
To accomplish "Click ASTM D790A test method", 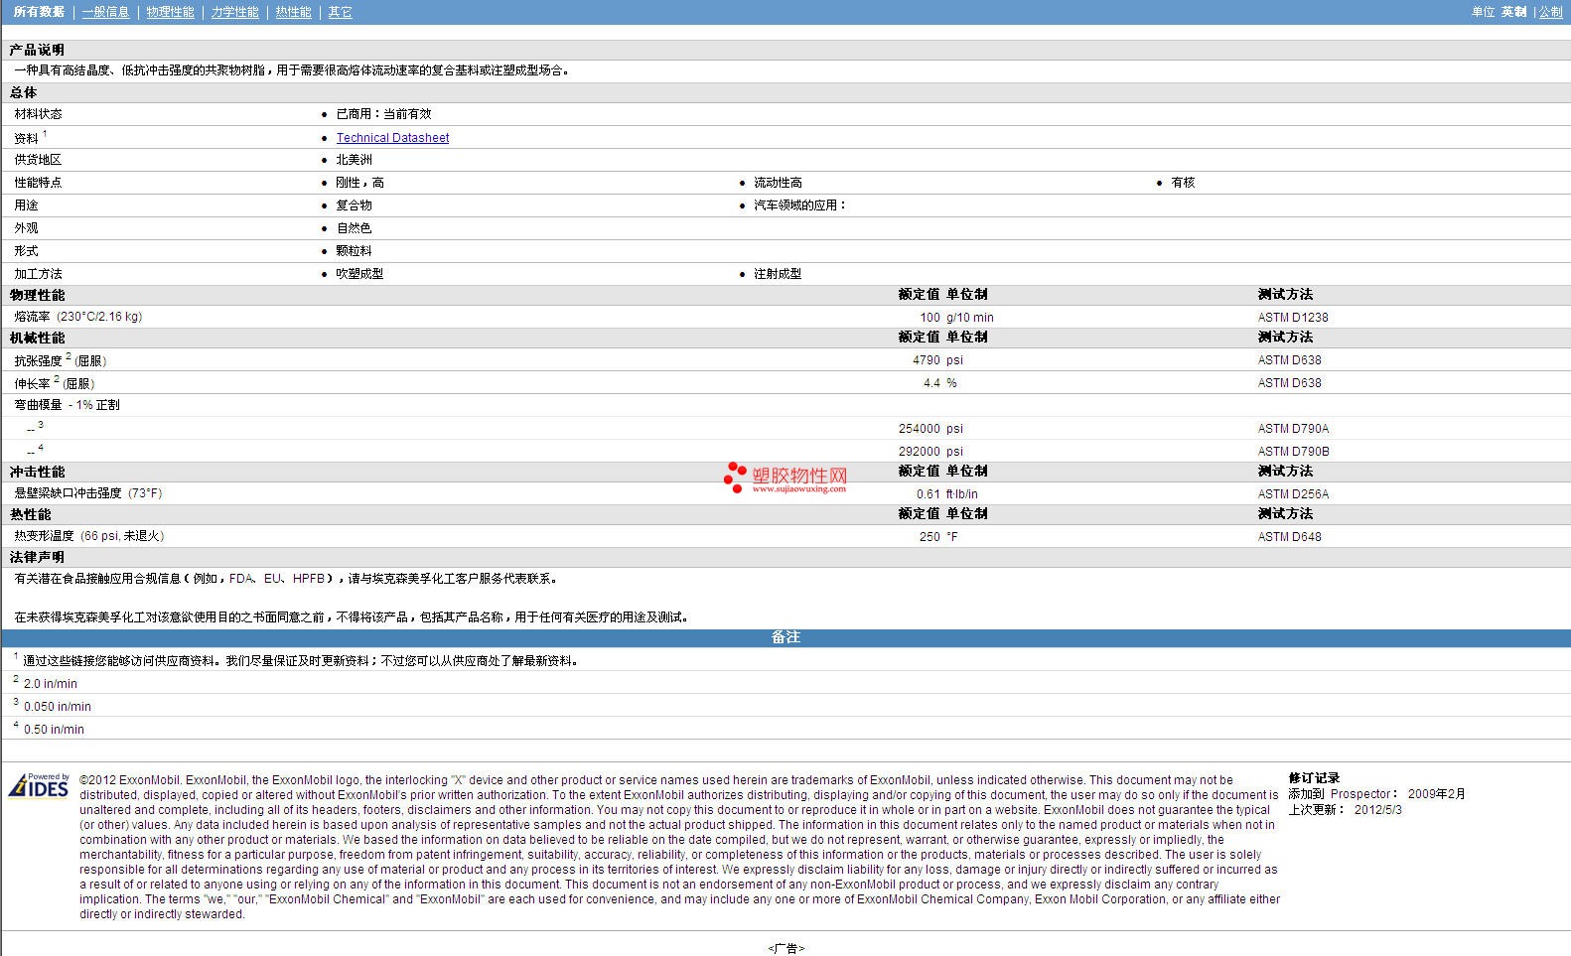I will click(1293, 429).
